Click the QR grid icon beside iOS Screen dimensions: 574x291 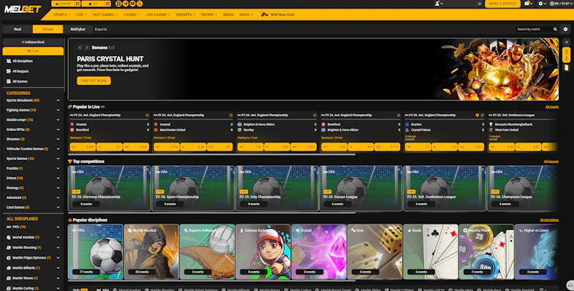click(x=107, y=4)
